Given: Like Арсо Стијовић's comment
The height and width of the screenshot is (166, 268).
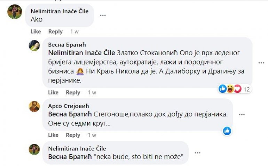Looking at the screenshot, I should point(53,135).
